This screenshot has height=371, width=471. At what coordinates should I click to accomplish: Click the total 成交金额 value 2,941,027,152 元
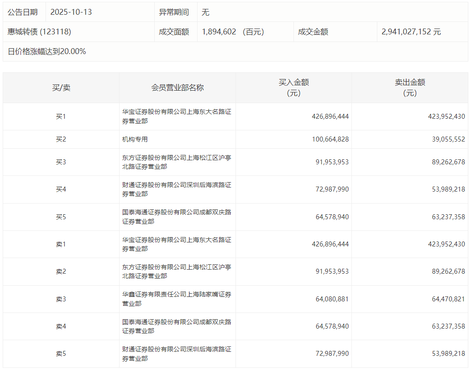click(x=411, y=32)
